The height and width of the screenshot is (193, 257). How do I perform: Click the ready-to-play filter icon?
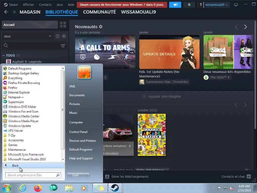[x=64, y=36]
